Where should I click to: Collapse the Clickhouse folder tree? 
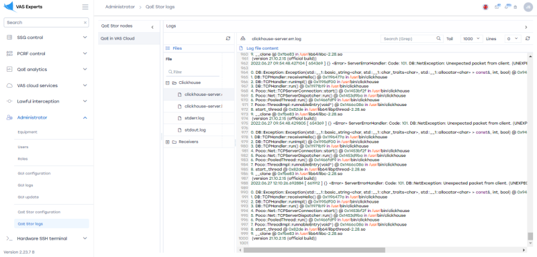pos(167,83)
